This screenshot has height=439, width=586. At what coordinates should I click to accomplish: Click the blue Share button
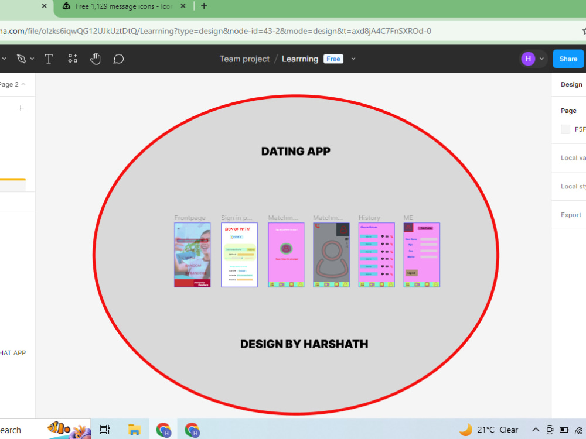(568, 59)
